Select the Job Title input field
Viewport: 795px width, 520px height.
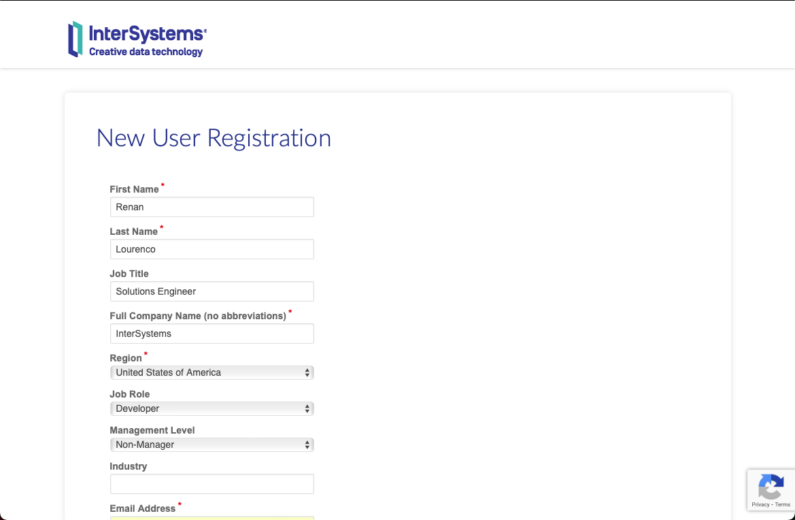[x=212, y=291]
